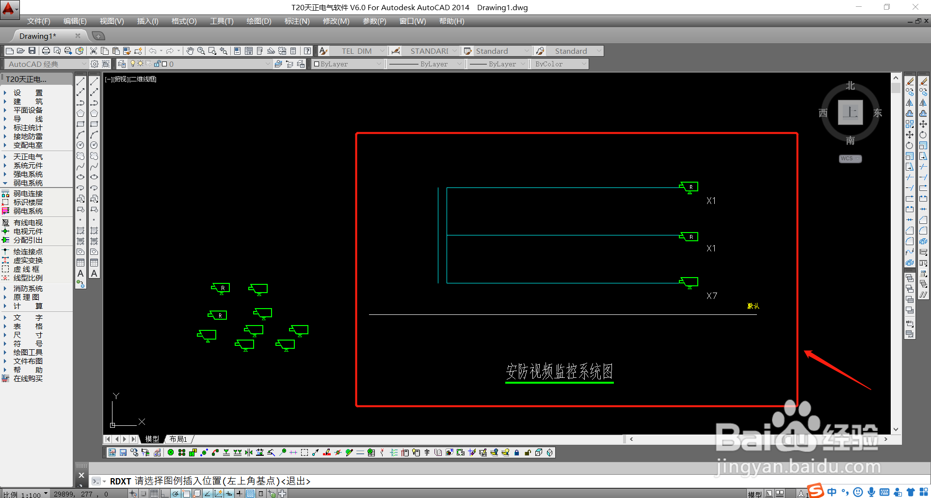Click the Sogou input method icon
This screenshot has width=931, height=498.
tap(816, 491)
